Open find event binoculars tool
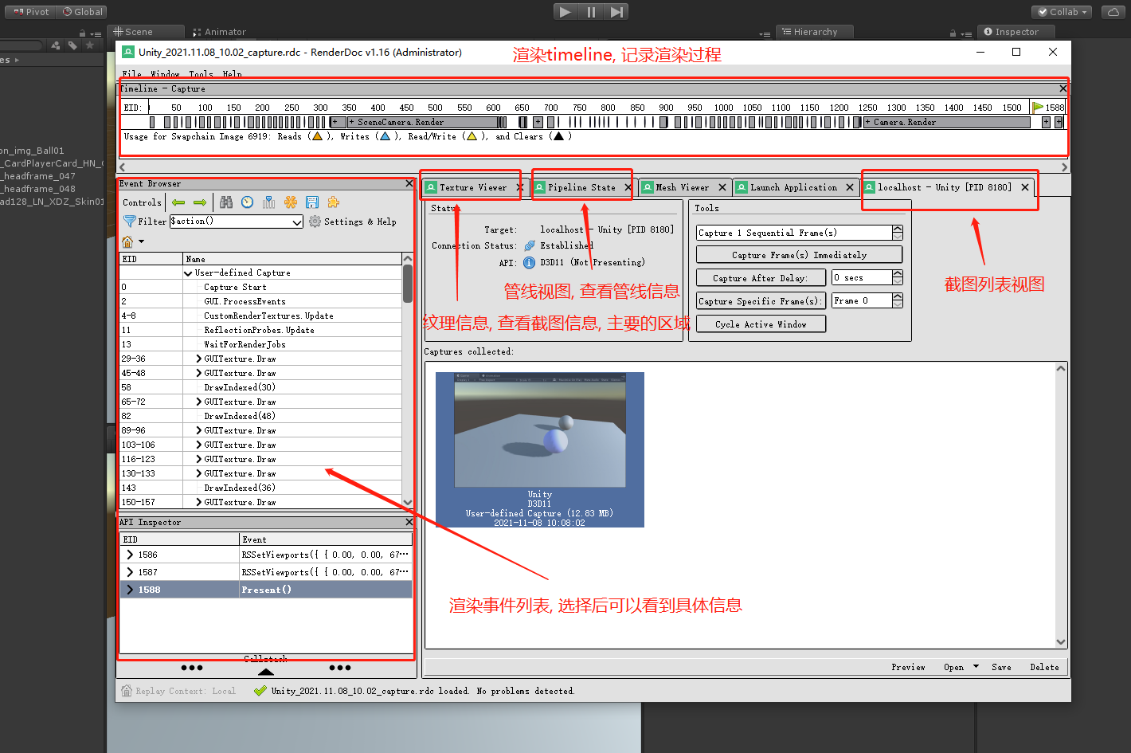Image resolution: width=1131 pixels, height=753 pixels. [x=226, y=202]
